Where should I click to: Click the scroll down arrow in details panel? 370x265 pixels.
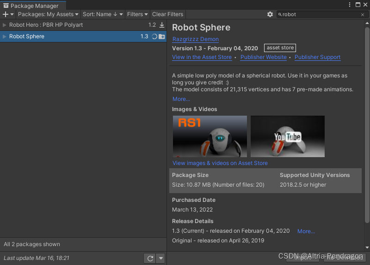tap(367, 247)
